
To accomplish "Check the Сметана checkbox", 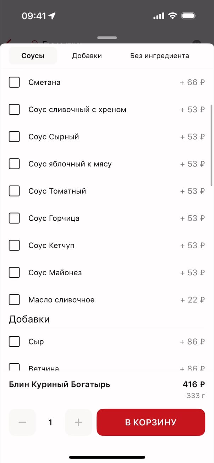I will [x=14, y=83].
